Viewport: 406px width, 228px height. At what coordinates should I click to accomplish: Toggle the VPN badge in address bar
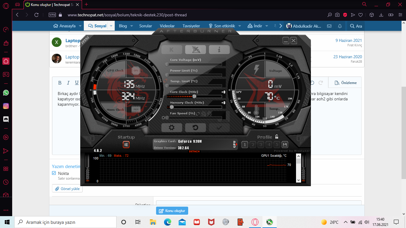point(52,15)
